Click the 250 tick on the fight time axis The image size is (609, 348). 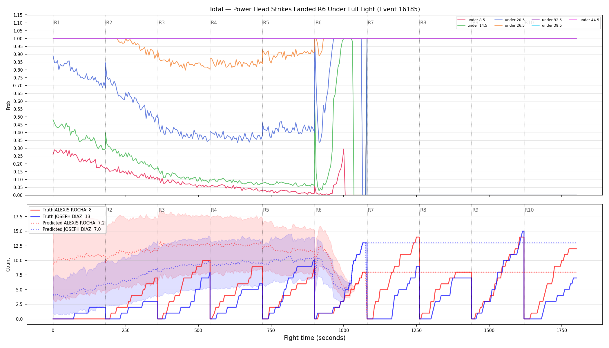[x=126, y=330]
